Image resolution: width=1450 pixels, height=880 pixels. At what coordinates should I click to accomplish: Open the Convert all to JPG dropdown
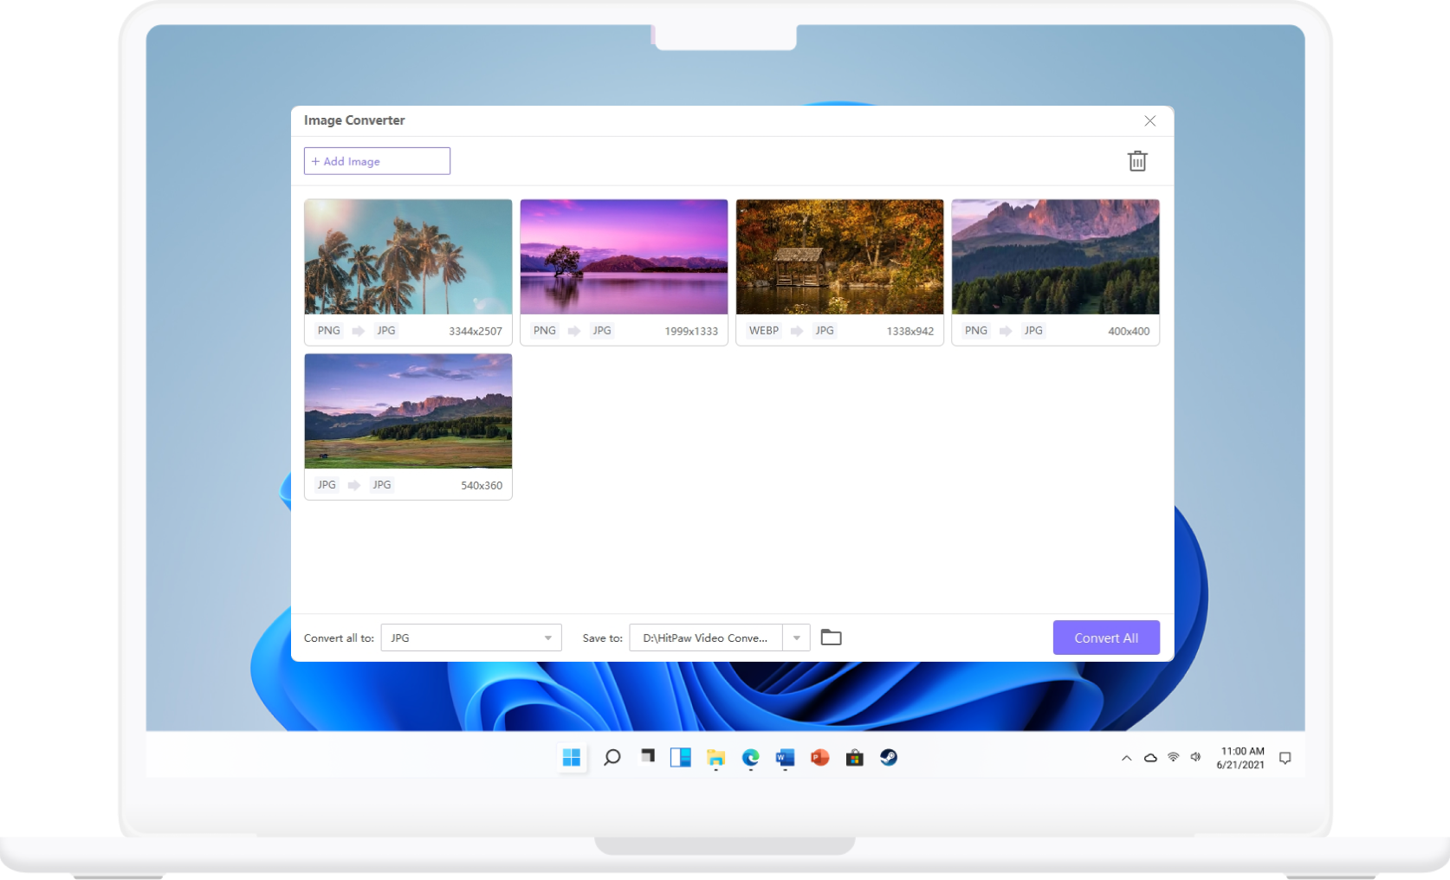coord(471,637)
